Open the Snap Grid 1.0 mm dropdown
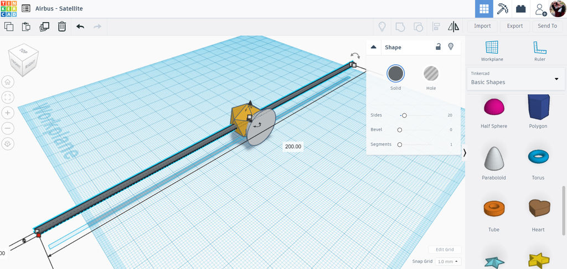Image resolution: width=567 pixels, height=269 pixels. [x=448, y=261]
